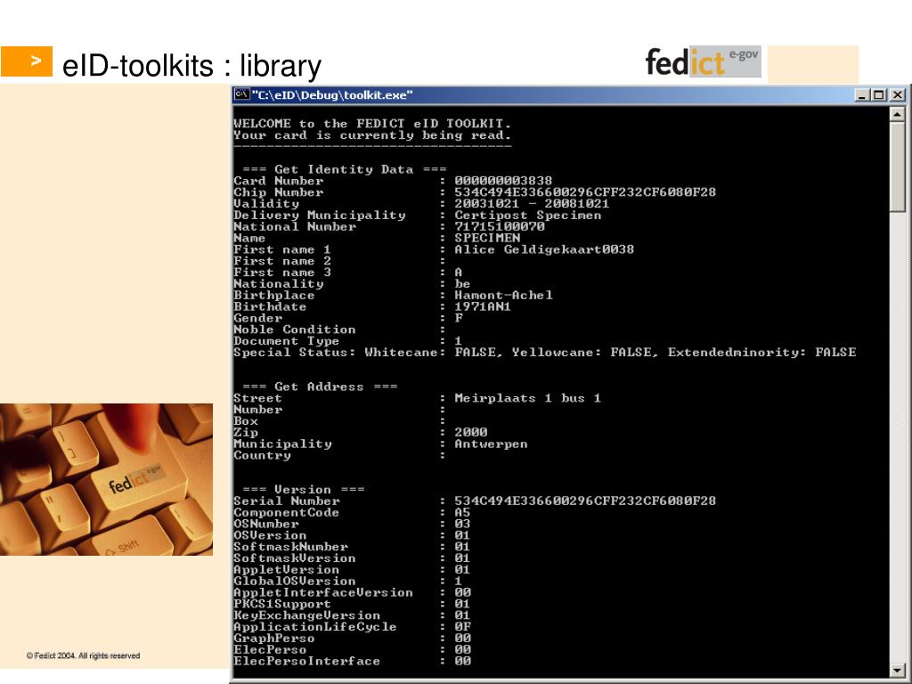This screenshot has height=684, width=912.
Task: Click the name value SPECIMEN
Action: 487,238
